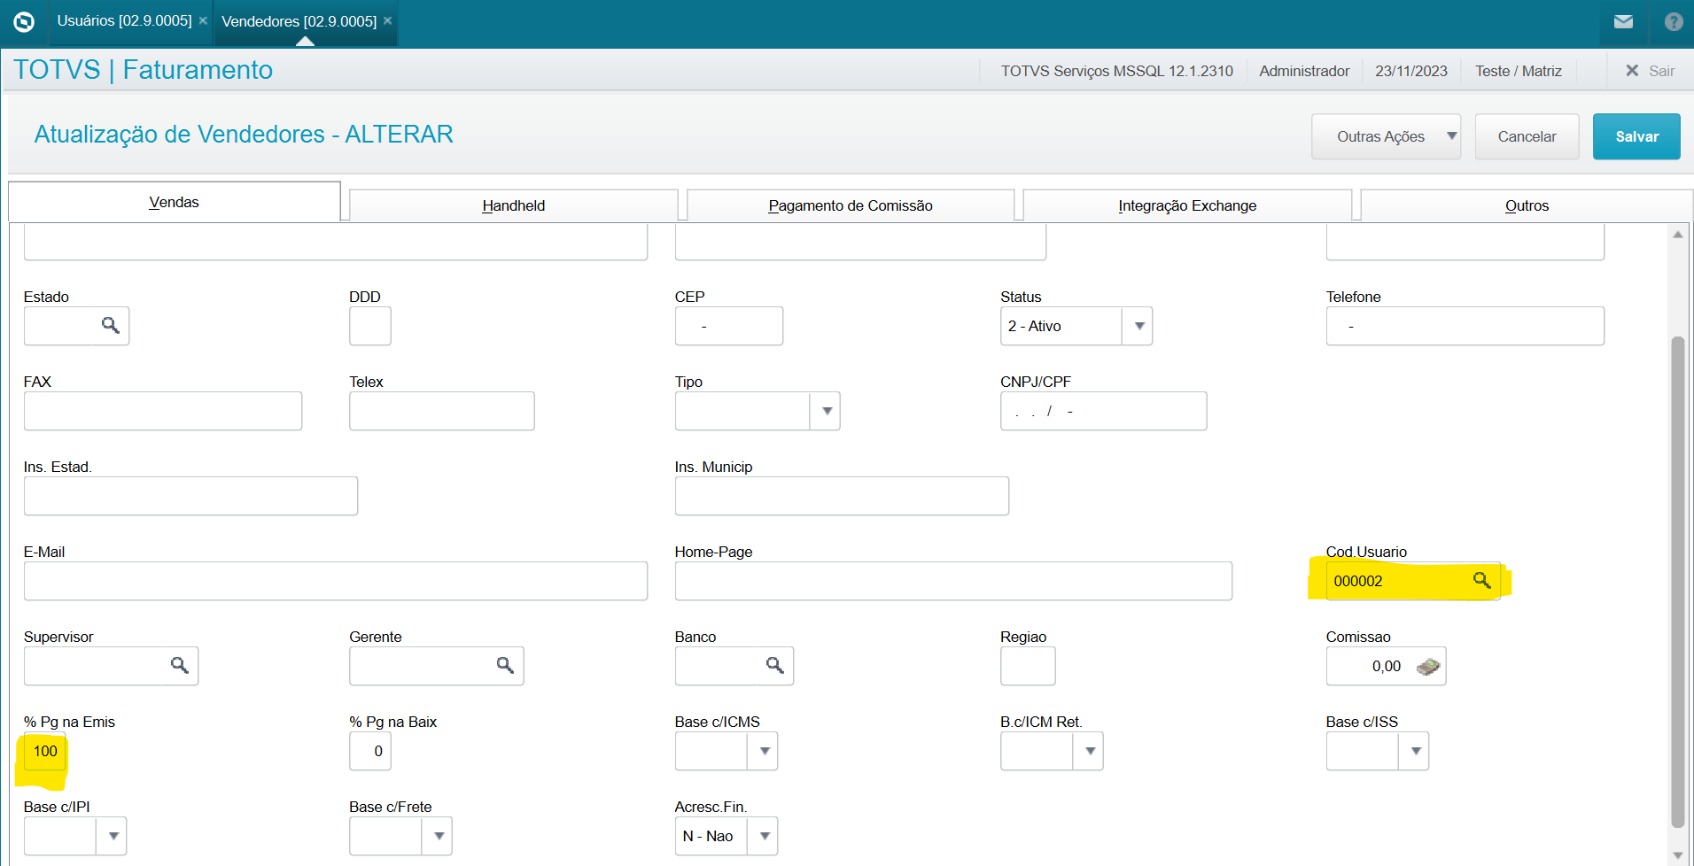The width and height of the screenshot is (1694, 866).
Task: Click the Teste / Matriz branch label
Action: coord(1519,71)
